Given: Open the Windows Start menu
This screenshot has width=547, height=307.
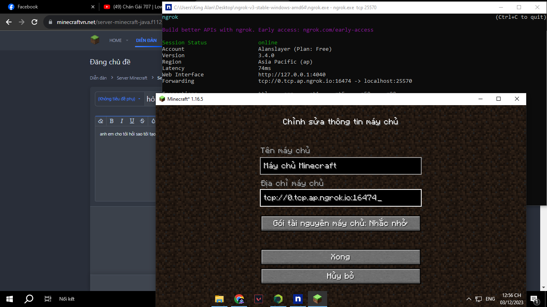Looking at the screenshot, I should (x=10, y=299).
